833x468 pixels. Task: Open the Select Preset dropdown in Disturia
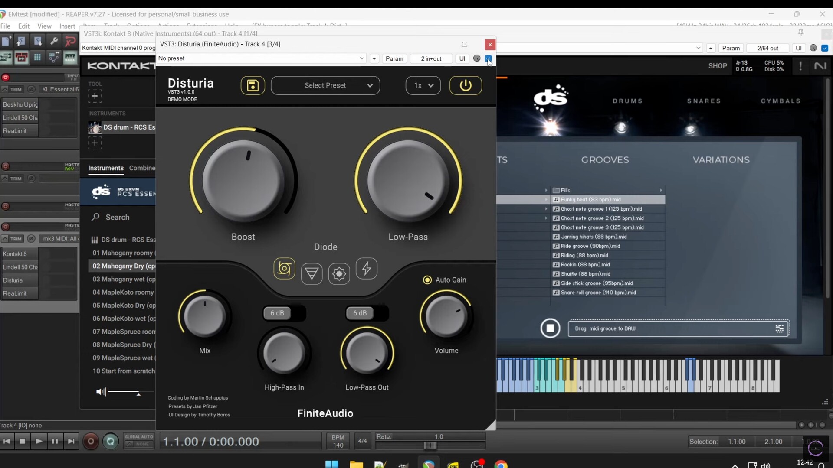click(325, 85)
